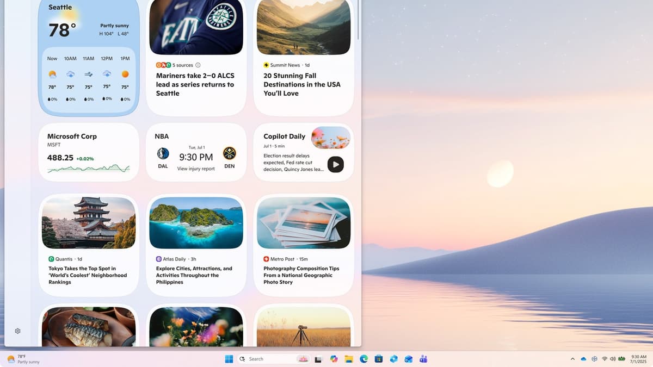
Task: Open File Explorer from the taskbar
Action: (349, 359)
